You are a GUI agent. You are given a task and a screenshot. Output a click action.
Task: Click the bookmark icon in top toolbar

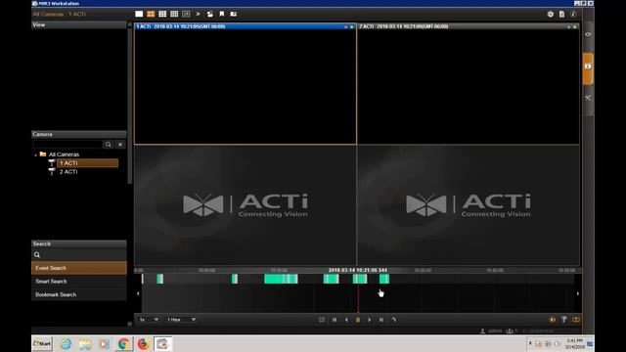coord(222,14)
